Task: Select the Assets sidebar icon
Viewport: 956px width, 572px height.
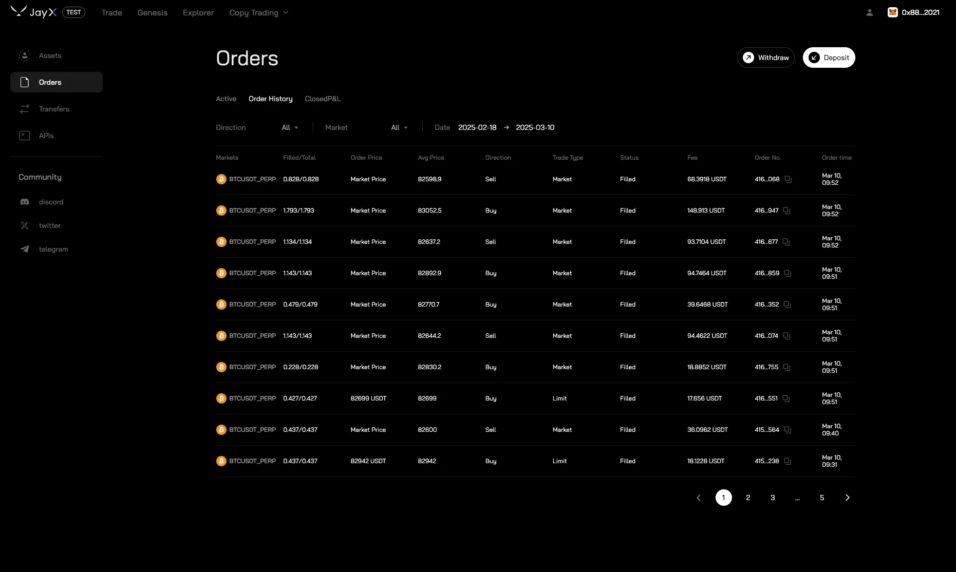Action: 25,55
